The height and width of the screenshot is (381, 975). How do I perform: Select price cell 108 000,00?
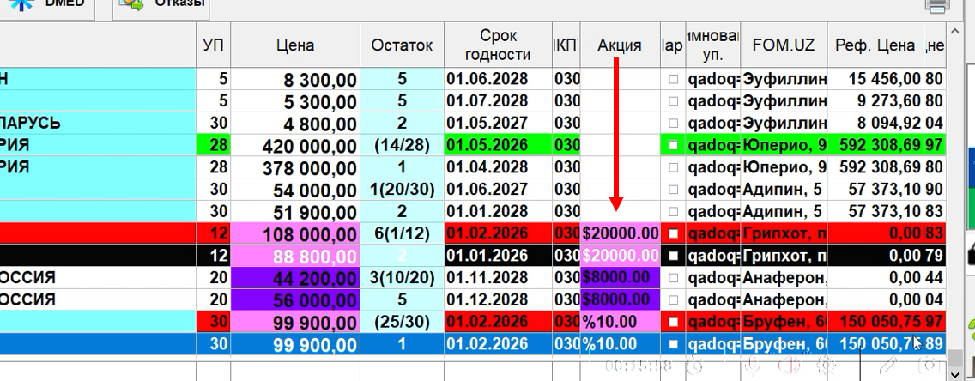click(x=295, y=233)
